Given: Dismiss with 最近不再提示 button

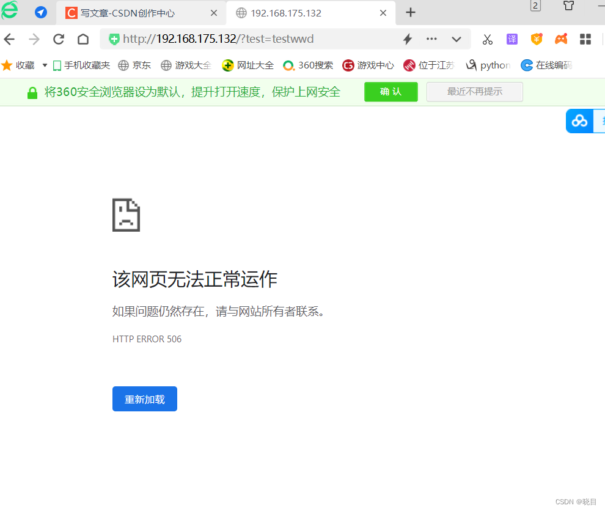Looking at the screenshot, I should [x=474, y=92].
